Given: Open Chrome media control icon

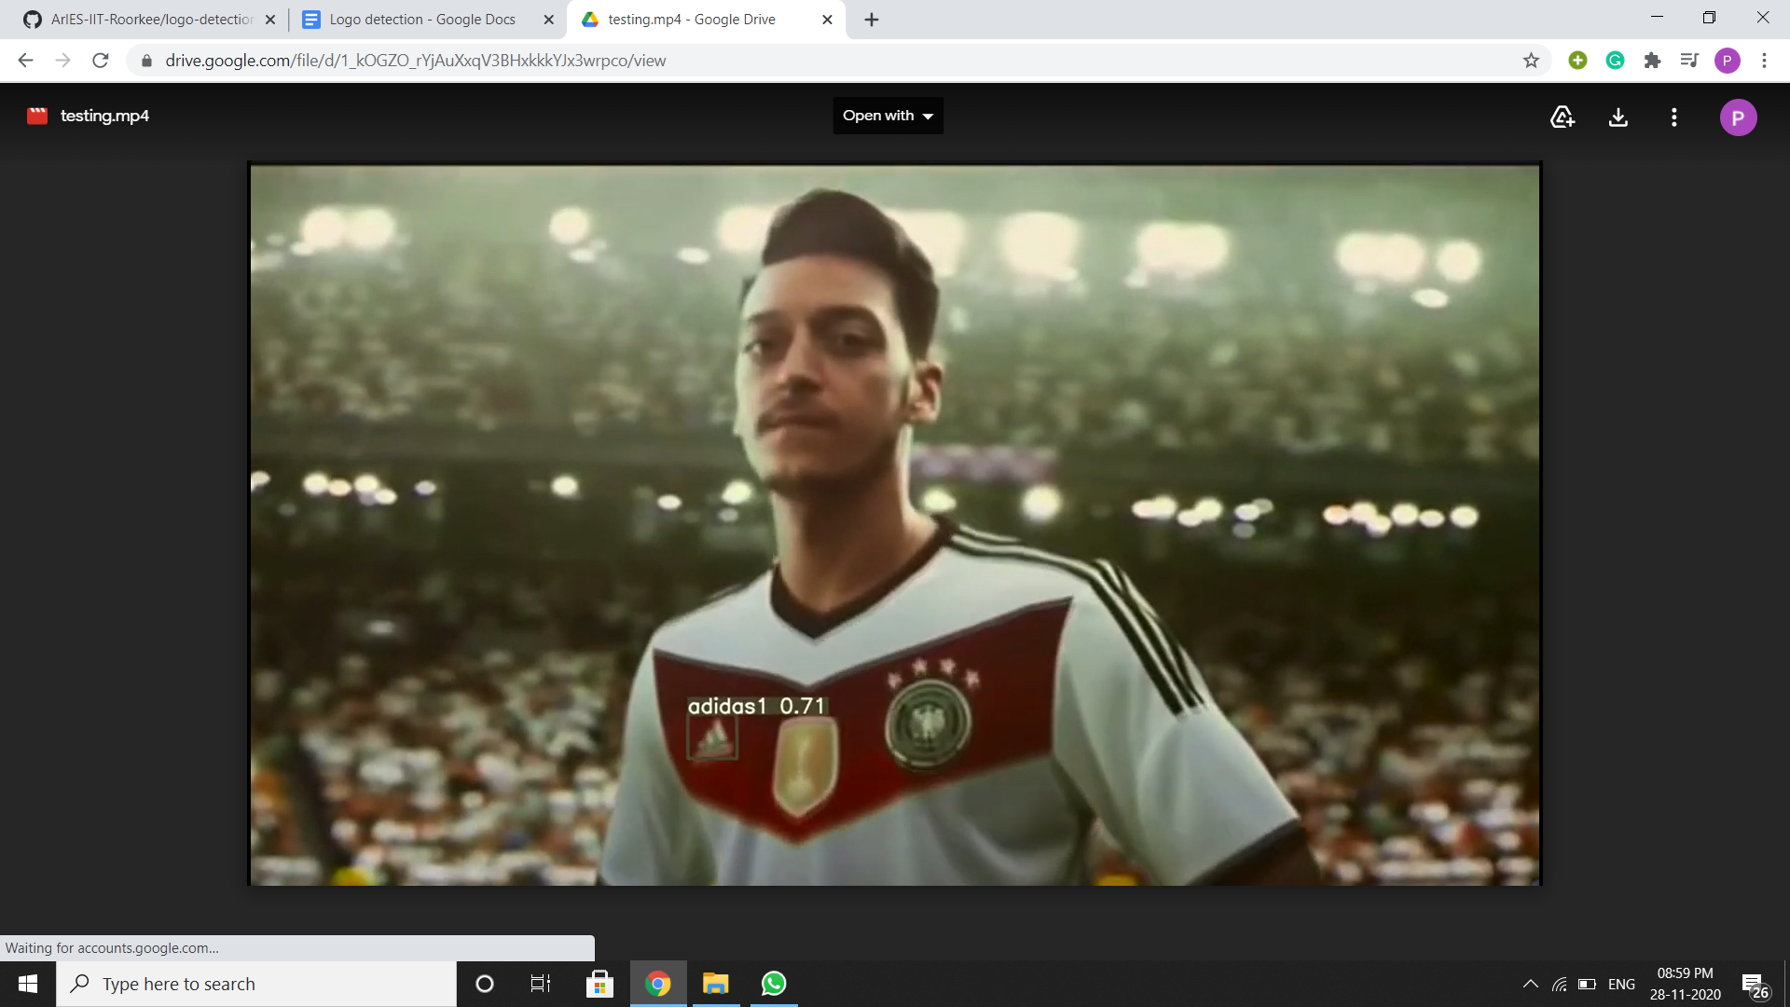Looking at the screenshot, I should (1689, 61).
